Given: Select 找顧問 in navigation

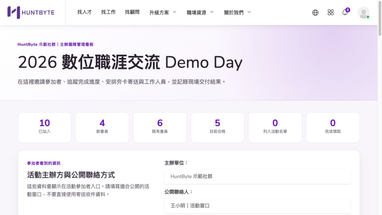Looking at the screenshot, I should coord(132,12).
